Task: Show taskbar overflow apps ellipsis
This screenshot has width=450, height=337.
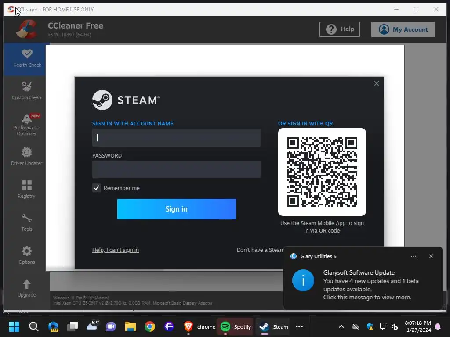Action: pyautogui.click(x=299, y=326)
